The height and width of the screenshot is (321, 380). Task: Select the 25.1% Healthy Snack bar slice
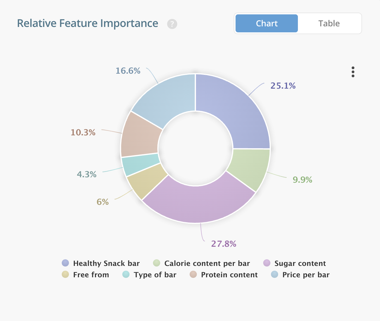pyautogui.click(x=237, y=114)
